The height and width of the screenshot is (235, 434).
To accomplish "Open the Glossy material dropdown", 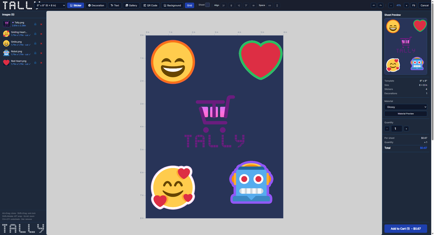I will coord(405,107).
